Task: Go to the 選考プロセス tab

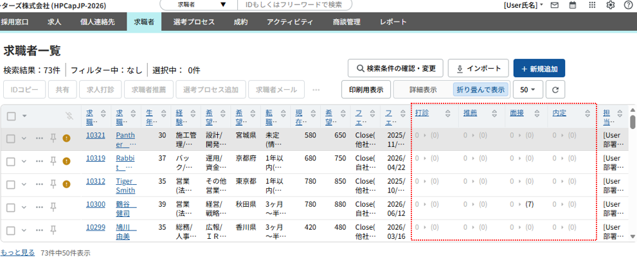Action: tap(193, 22)
